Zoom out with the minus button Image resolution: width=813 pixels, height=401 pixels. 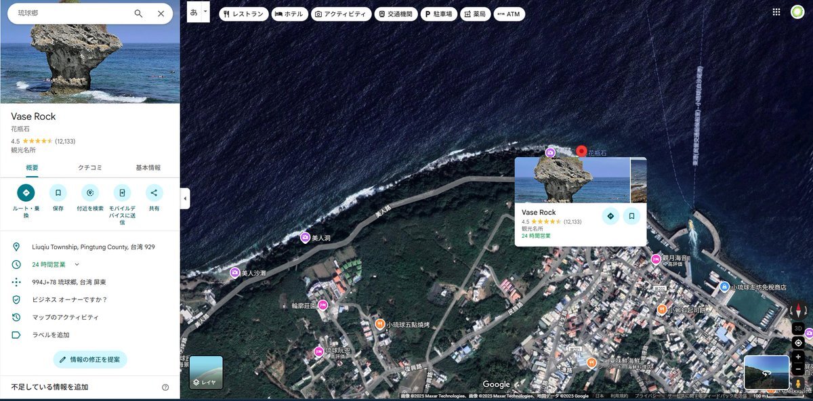click(x=798, y=369)
